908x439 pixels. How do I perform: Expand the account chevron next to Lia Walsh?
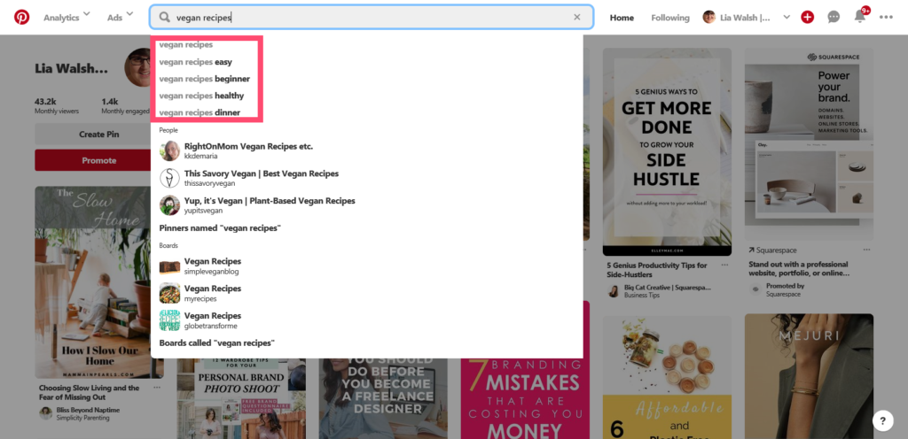click(787, 18)
